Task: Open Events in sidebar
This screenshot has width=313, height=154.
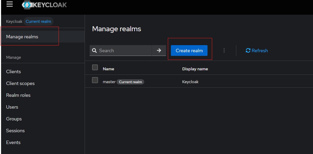Action: point(13,142)
